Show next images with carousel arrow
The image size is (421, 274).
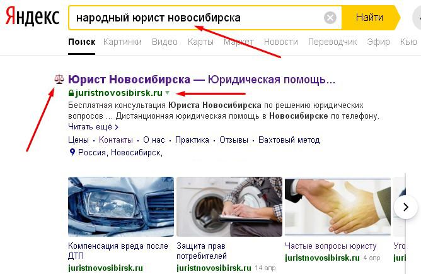coord(406,207)
